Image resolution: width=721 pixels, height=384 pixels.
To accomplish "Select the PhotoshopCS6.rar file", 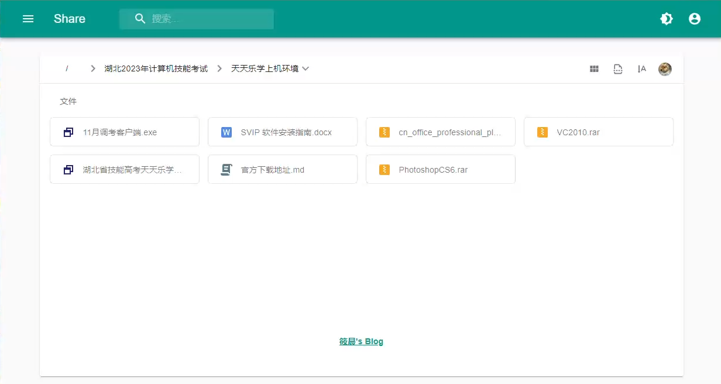I will [441, 170].
